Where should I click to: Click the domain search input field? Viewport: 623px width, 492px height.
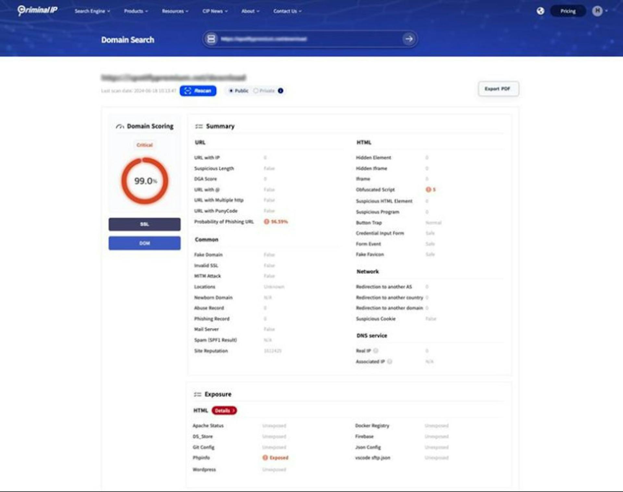pyautogui.click(x=308, y=39)
